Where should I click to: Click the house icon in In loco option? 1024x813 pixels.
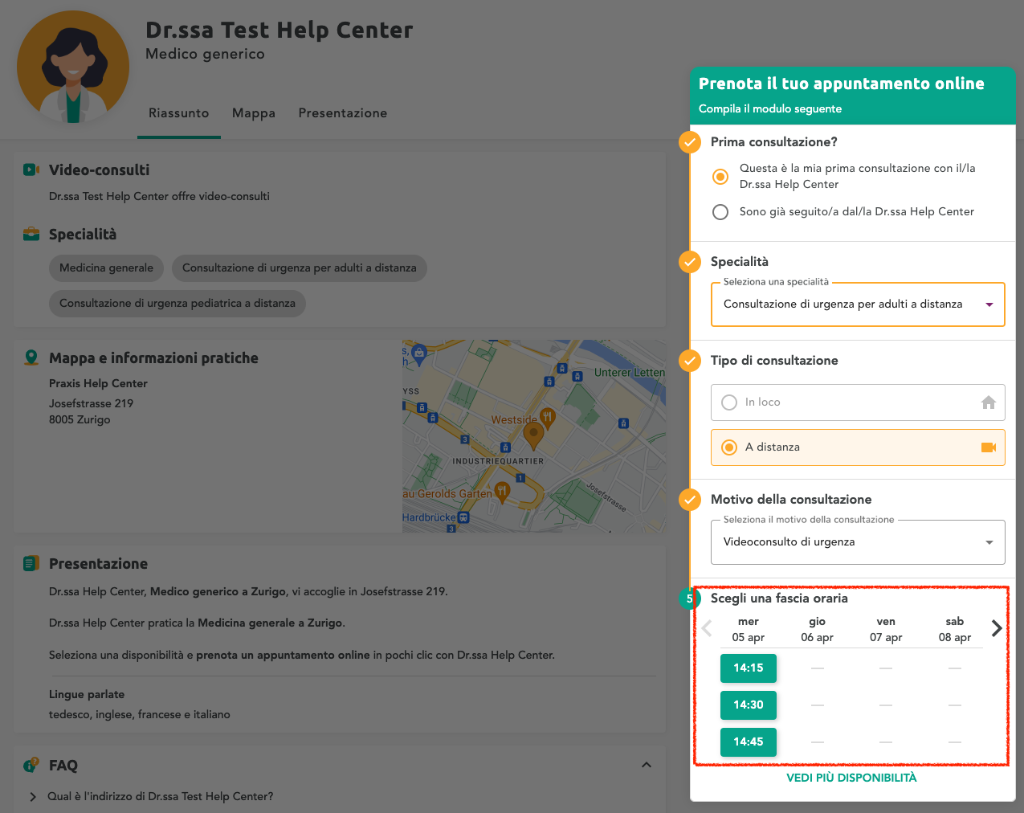pyautogui.click(x=988, y=402)
